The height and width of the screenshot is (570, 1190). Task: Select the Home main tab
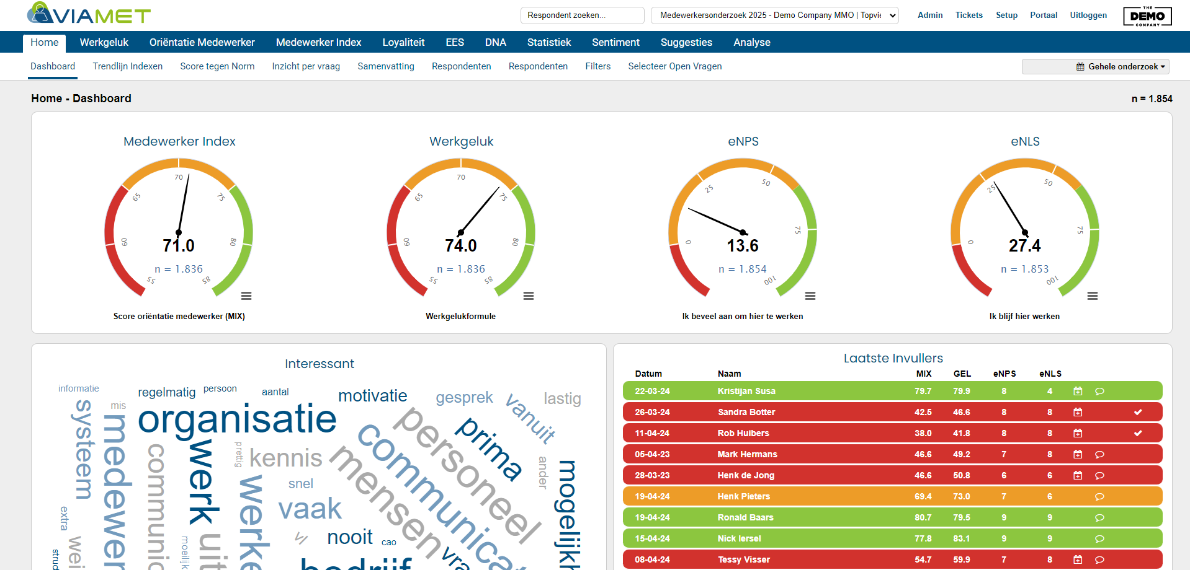tap(45, 43)
